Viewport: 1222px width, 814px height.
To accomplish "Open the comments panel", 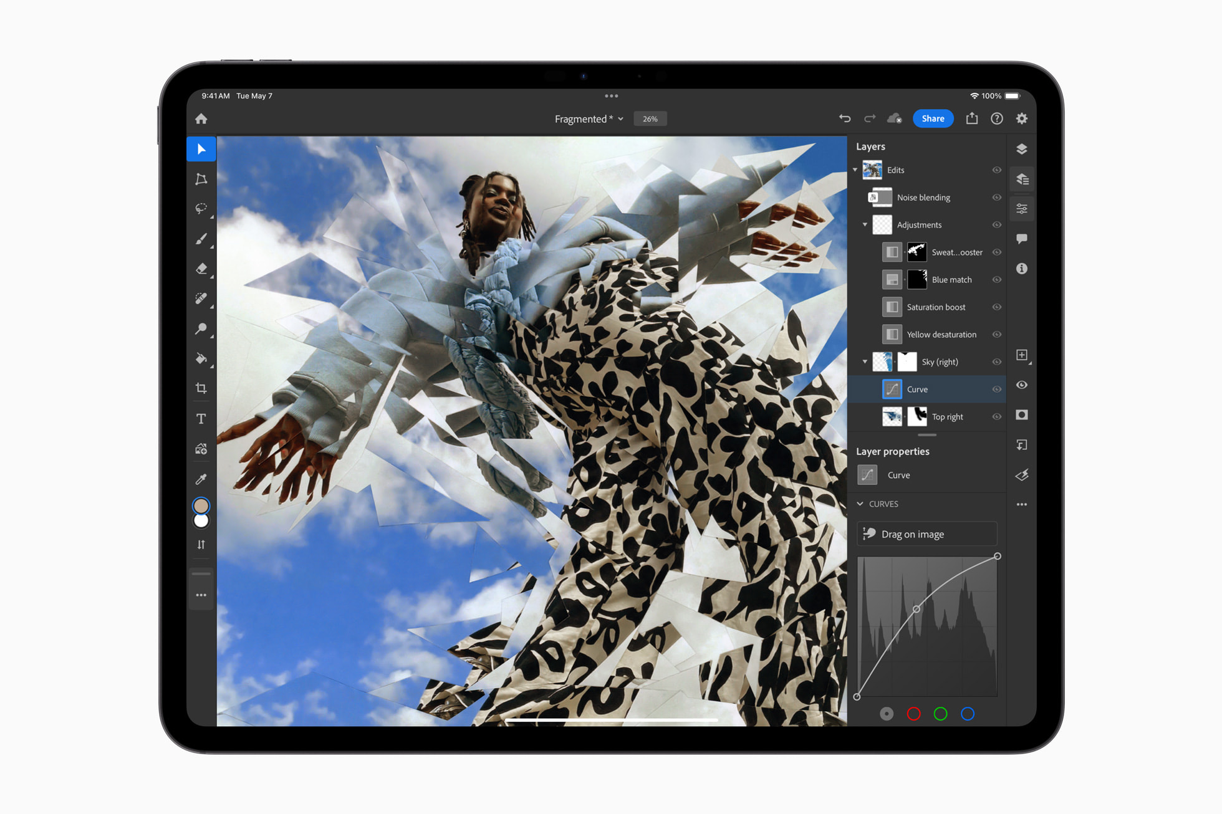I will 1022,239.
